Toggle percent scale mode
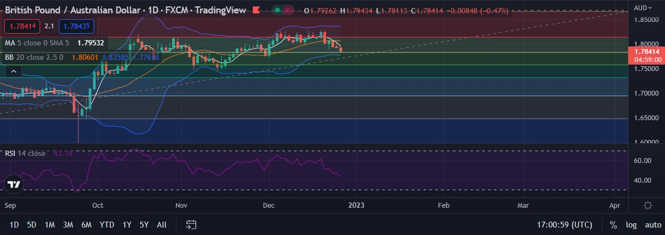665x235 pixels. click(613, 225)
